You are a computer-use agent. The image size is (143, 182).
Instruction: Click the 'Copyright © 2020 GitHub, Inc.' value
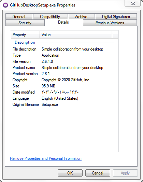[x=66, y=80]
